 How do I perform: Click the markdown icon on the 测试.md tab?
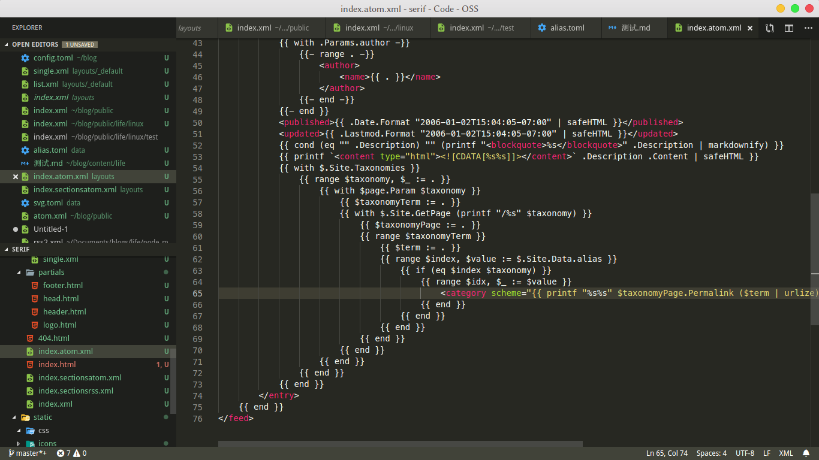point(612,28)
